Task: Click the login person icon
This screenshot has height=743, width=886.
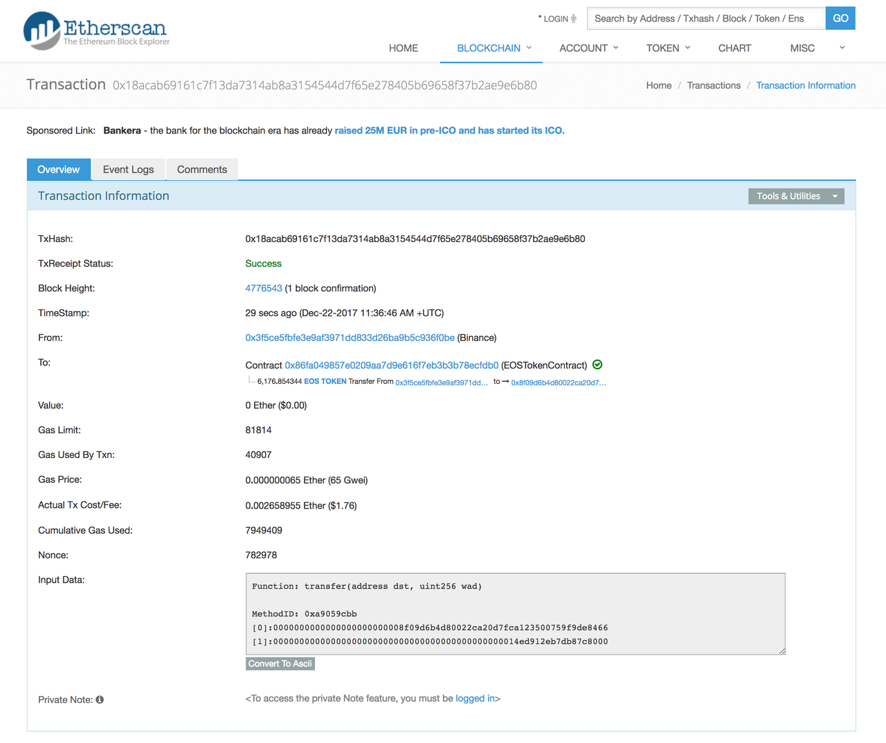Action: [x=573, y=19]
